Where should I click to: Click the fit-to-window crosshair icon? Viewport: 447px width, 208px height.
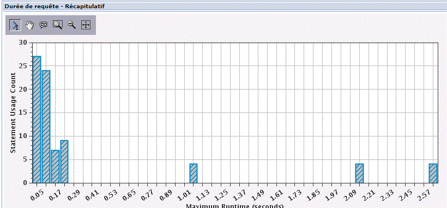[86, 25]
